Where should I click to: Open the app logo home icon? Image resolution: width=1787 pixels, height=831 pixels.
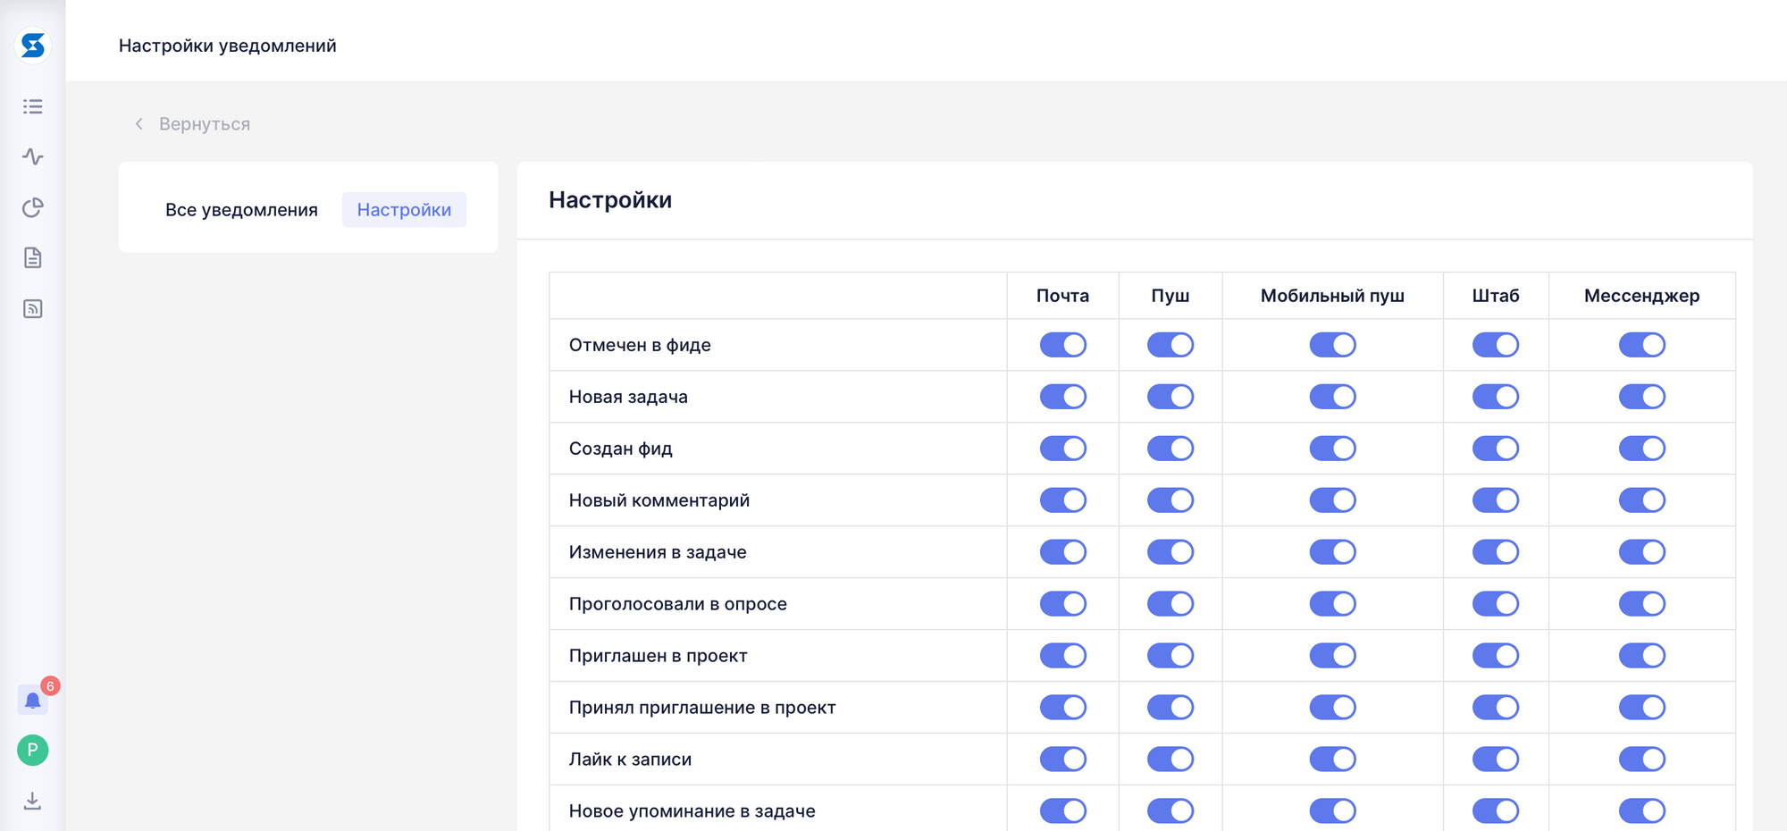[x=33, y=46]
